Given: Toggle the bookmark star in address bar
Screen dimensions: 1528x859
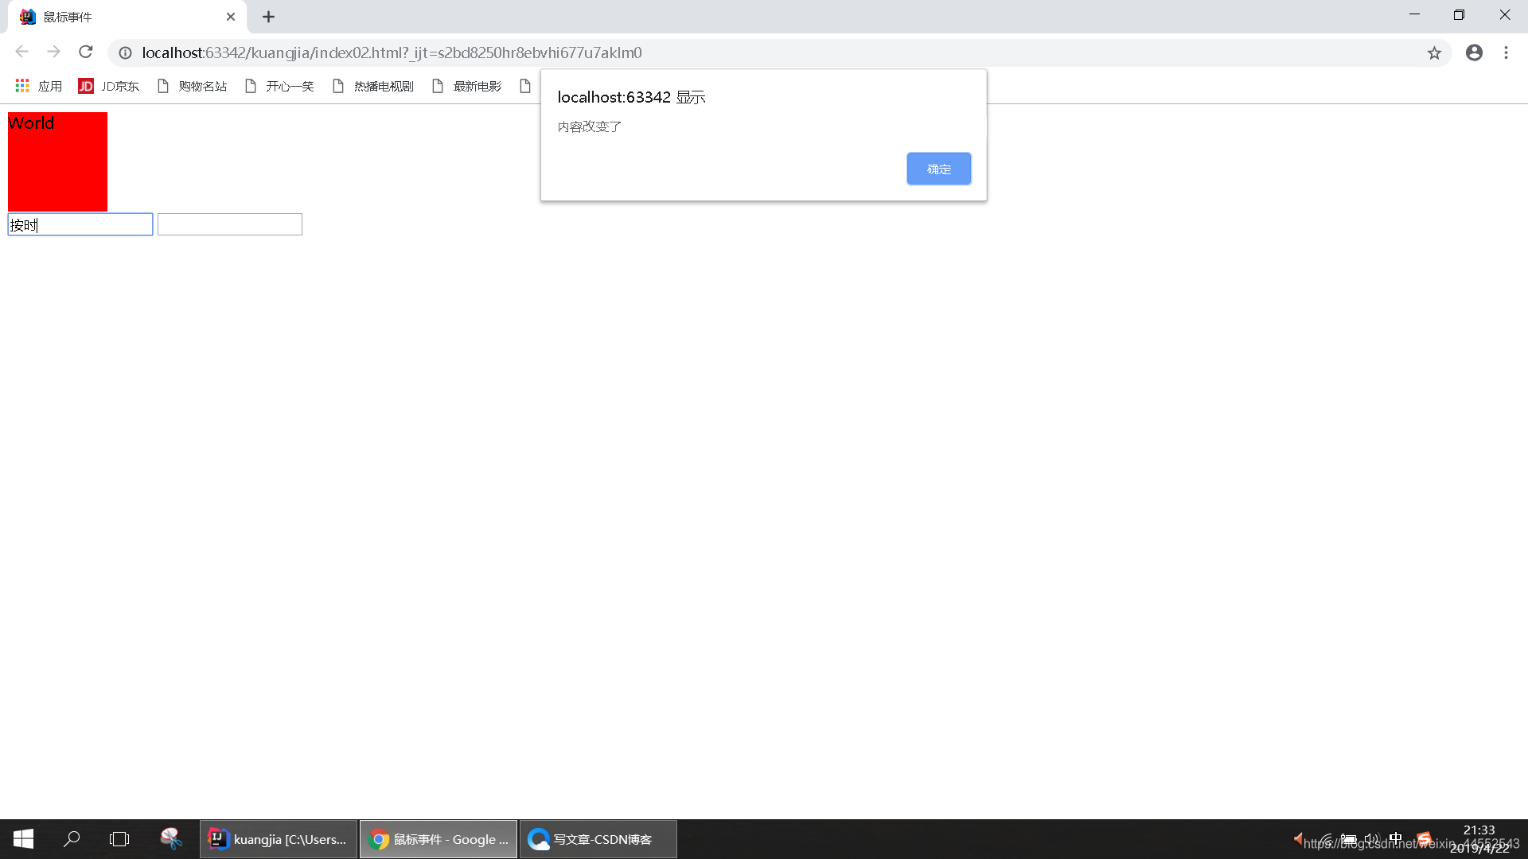Looking at the screenshot, I should (1435, 52).
